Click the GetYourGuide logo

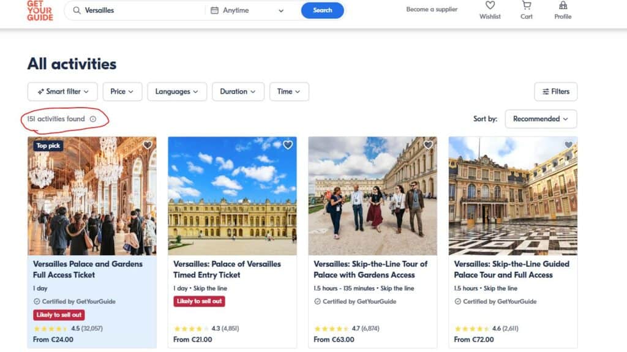40,10
